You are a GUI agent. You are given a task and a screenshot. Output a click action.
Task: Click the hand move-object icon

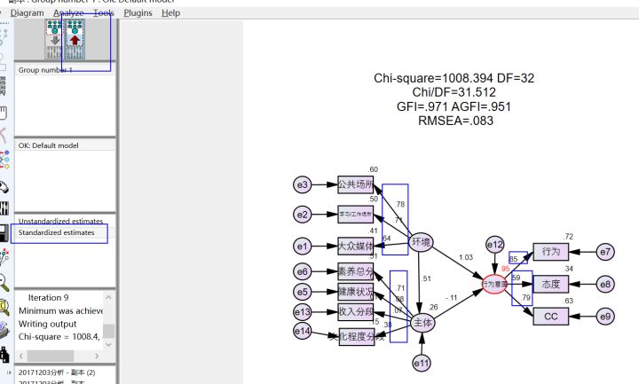click(4, 114)
